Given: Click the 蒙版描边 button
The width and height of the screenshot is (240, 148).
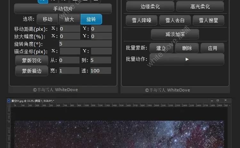Looking at the screenshot, I should (x=32, y=71).
